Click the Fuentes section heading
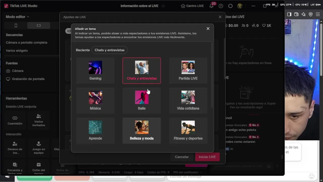Viewport: 323px width, 182px height. (12, 63)
